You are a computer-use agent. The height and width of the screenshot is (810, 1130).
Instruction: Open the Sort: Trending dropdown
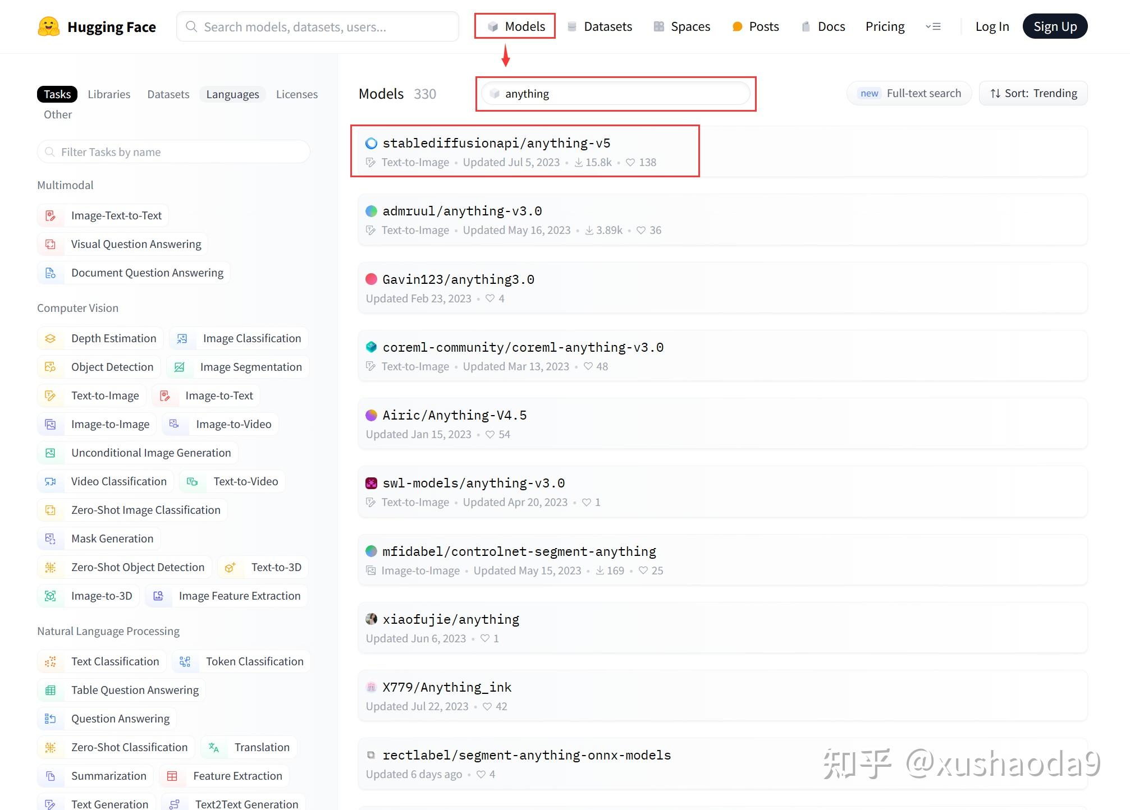pyautogui.click(x=1033, y=94)
